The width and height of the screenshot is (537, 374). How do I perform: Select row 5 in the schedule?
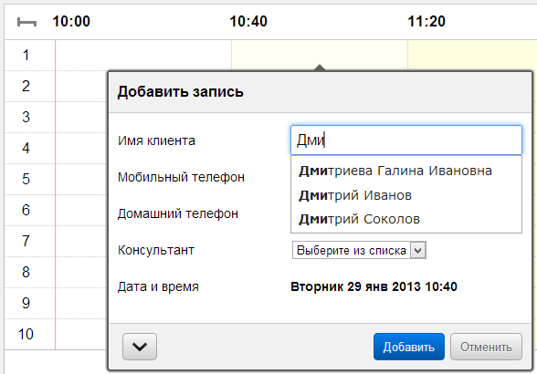click(x=26, y=179)
